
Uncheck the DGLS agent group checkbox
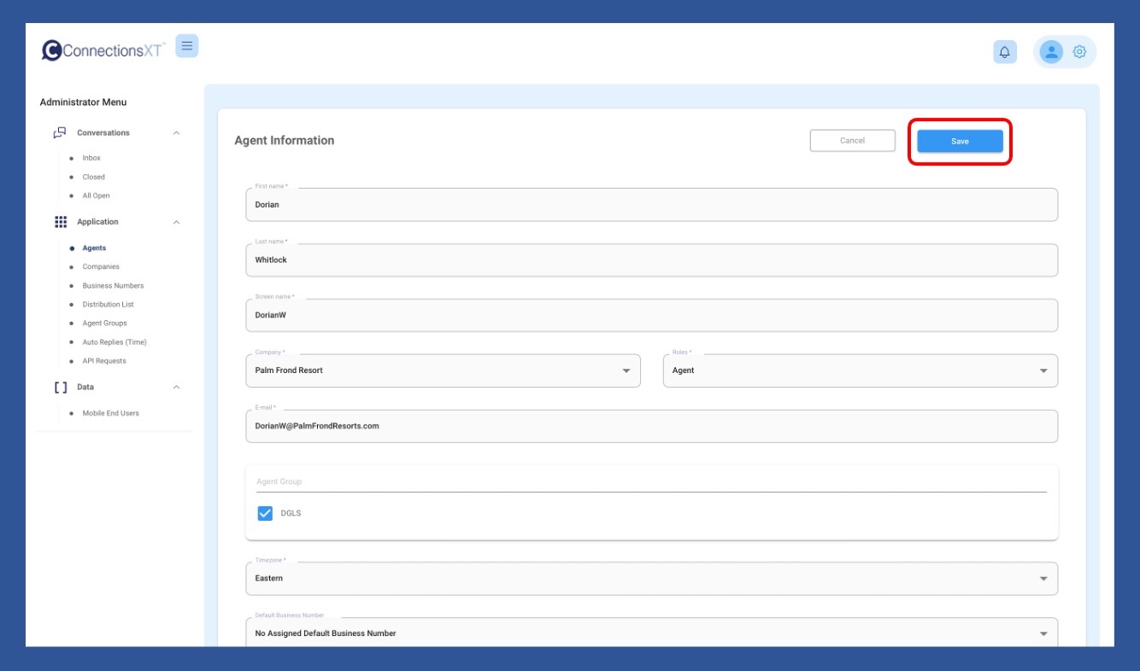coord(265,513)
